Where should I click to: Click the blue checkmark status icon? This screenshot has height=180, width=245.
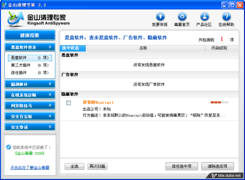(x=8, y=147)
